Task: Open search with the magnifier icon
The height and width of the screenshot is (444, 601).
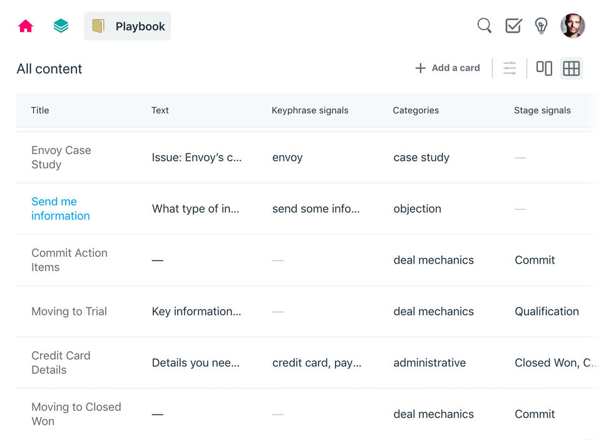Action: click(x=484, y=26)
